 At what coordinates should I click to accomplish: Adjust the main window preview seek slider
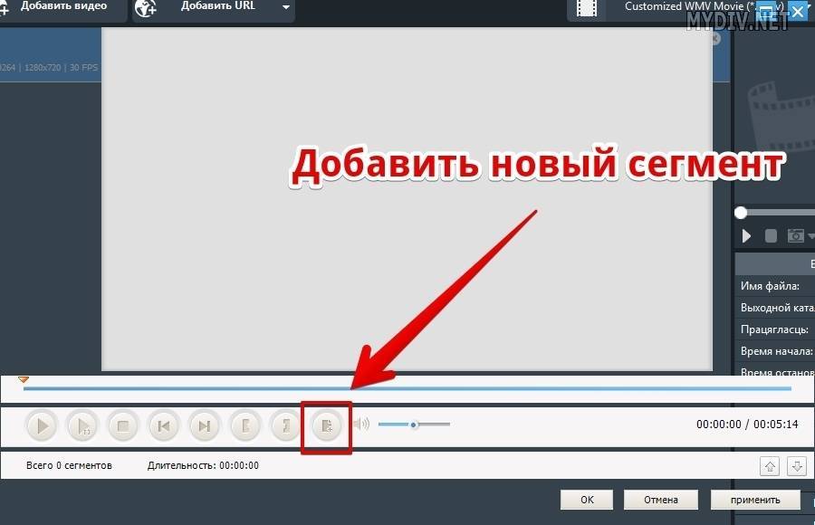[741, 212]
